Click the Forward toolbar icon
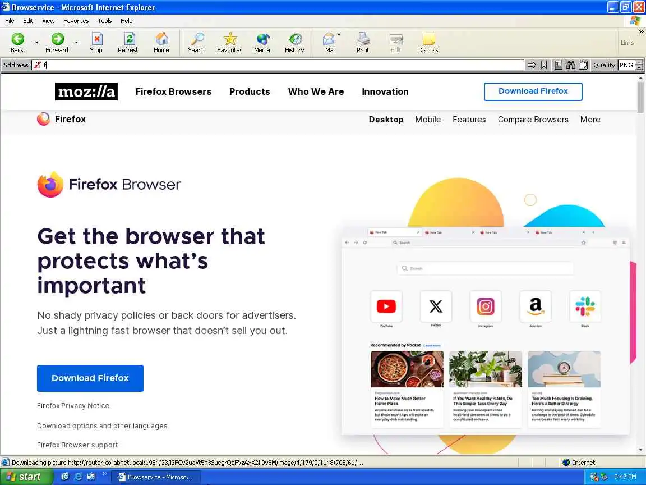Image resolution: width=646 pixels, height=485 pixels. click(x=58, y=39)
